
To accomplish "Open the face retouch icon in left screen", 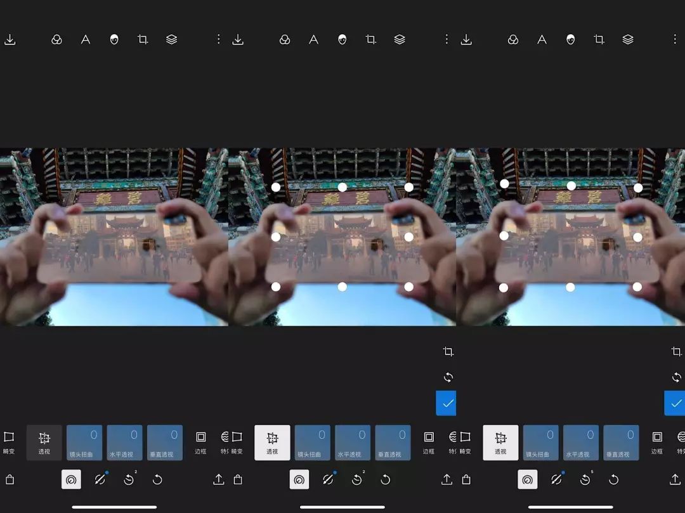I will pos(114,40).
